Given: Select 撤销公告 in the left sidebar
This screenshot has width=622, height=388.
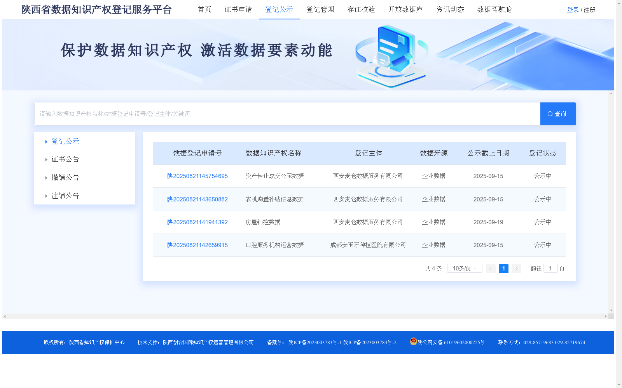Looking at the screenshot, I should [x=65, y=178].
